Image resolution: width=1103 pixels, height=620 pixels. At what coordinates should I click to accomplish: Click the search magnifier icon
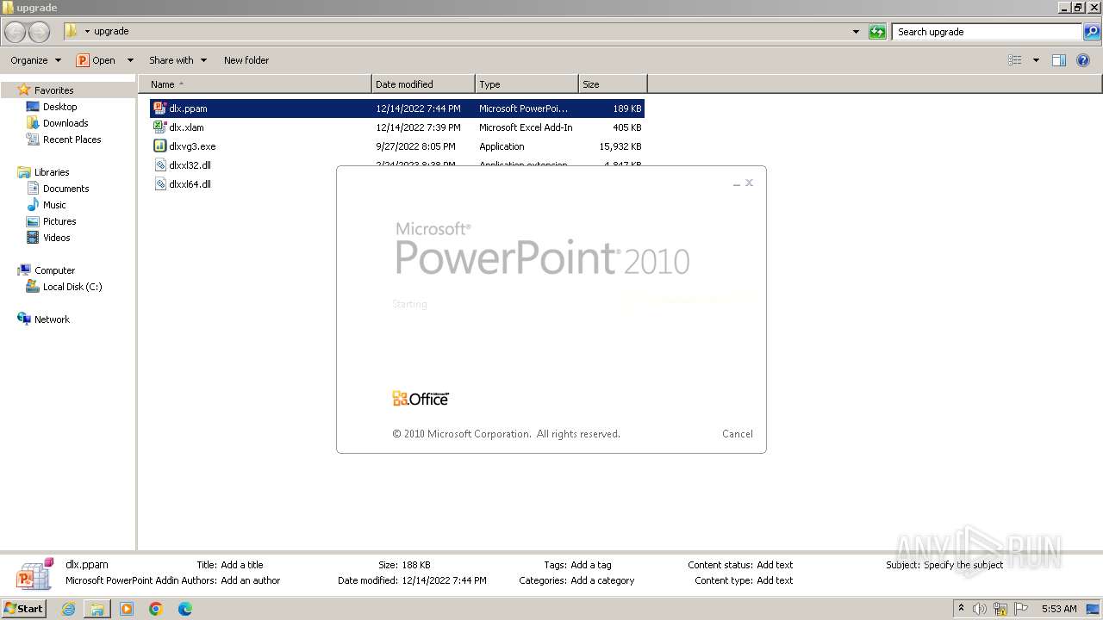pyautogui.click(x=1092, y=32)
